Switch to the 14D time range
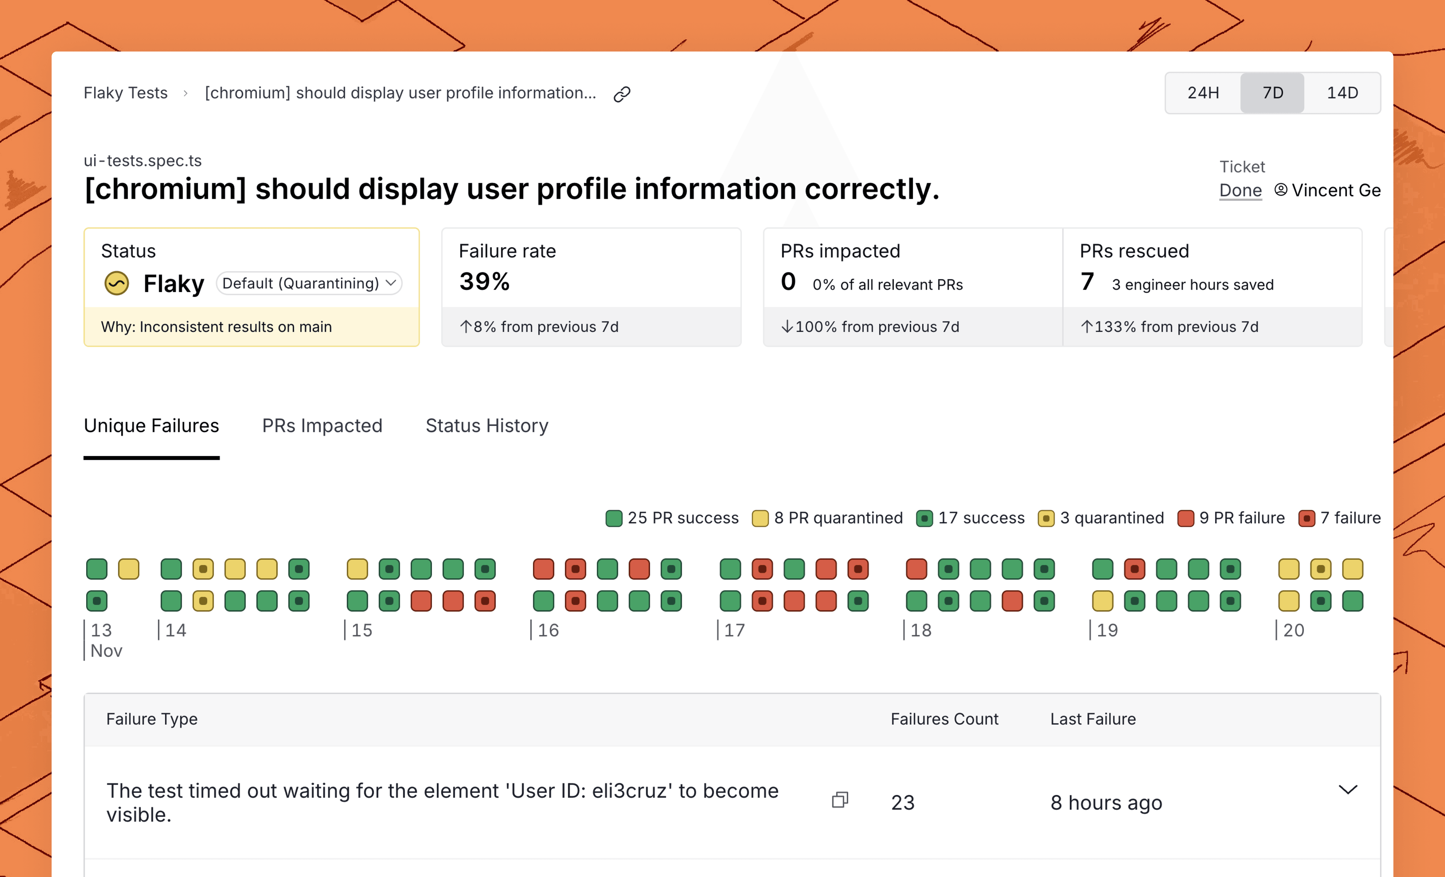The width and height of the screenshot is (1445, 877). tap(1342, 93)
